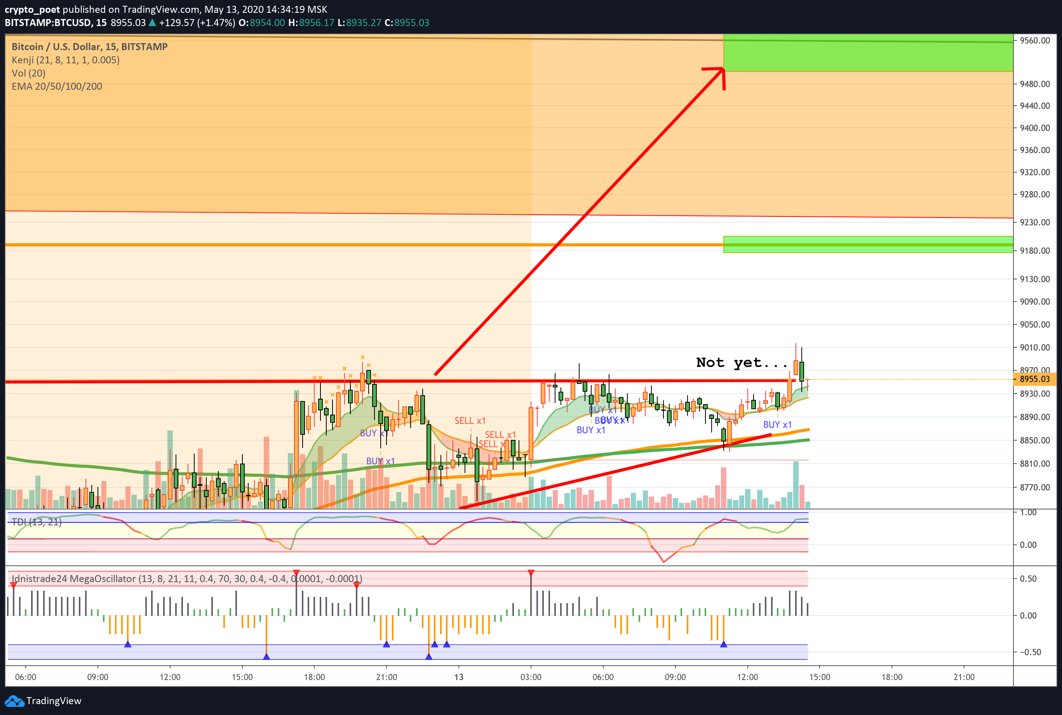Select the Idnistrade24 MegaOscillator label

(187, 579)
